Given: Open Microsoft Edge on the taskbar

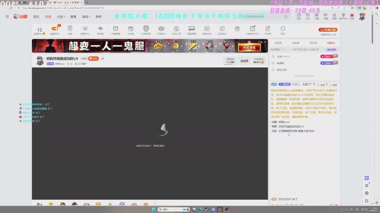Looking at the screenshot, I should (200, 209).
